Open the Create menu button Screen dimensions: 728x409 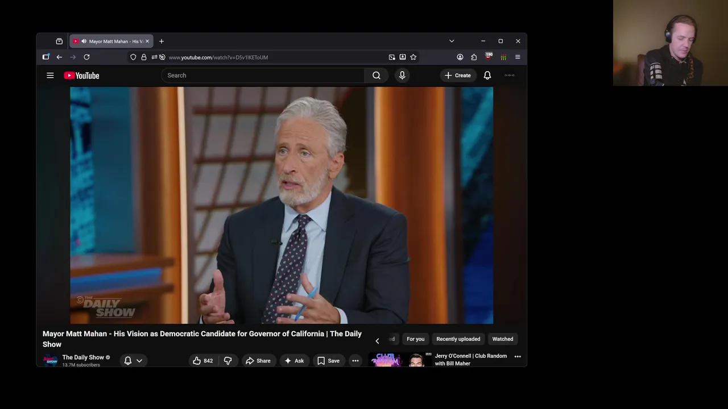(458, 76)
